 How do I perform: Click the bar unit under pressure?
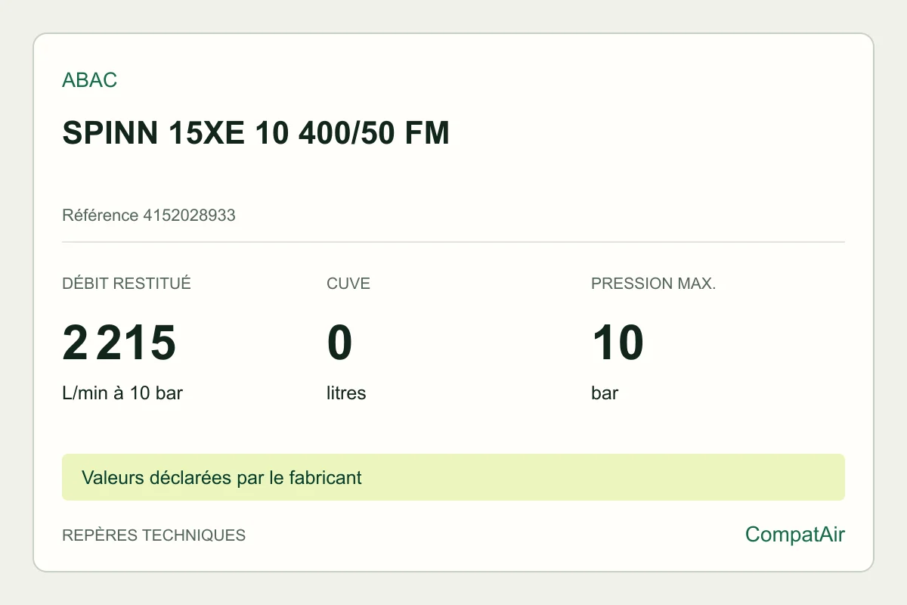(x=605, y=393)
